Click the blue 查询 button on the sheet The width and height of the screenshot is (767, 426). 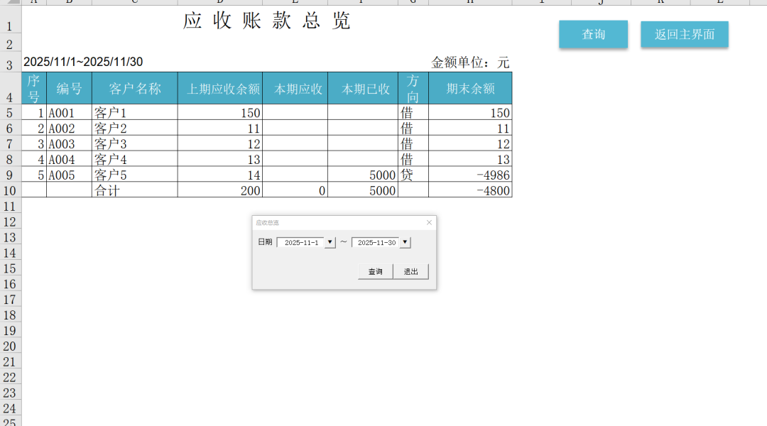point(593,34)
